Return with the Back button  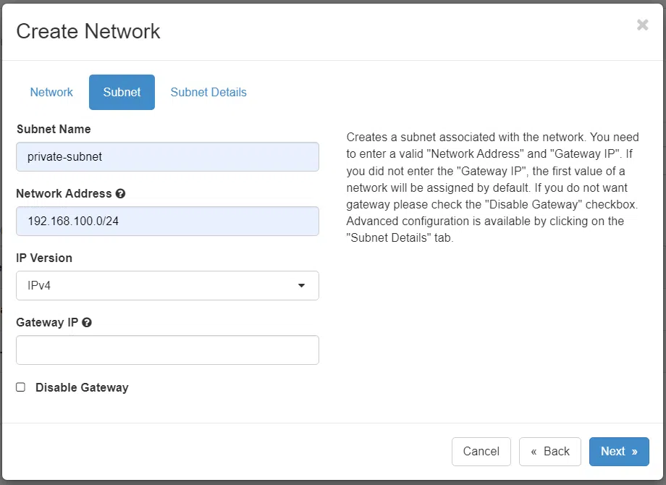pyautogui.click(x=550, y=451)
